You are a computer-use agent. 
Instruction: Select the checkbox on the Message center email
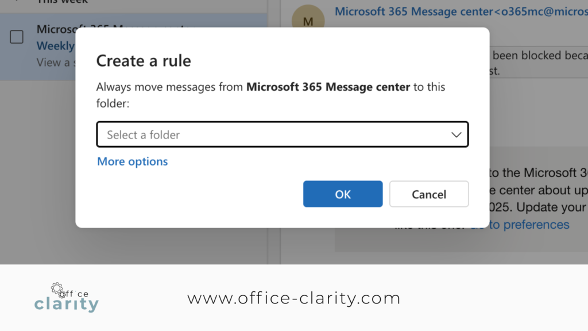click(x=18, y=37)
